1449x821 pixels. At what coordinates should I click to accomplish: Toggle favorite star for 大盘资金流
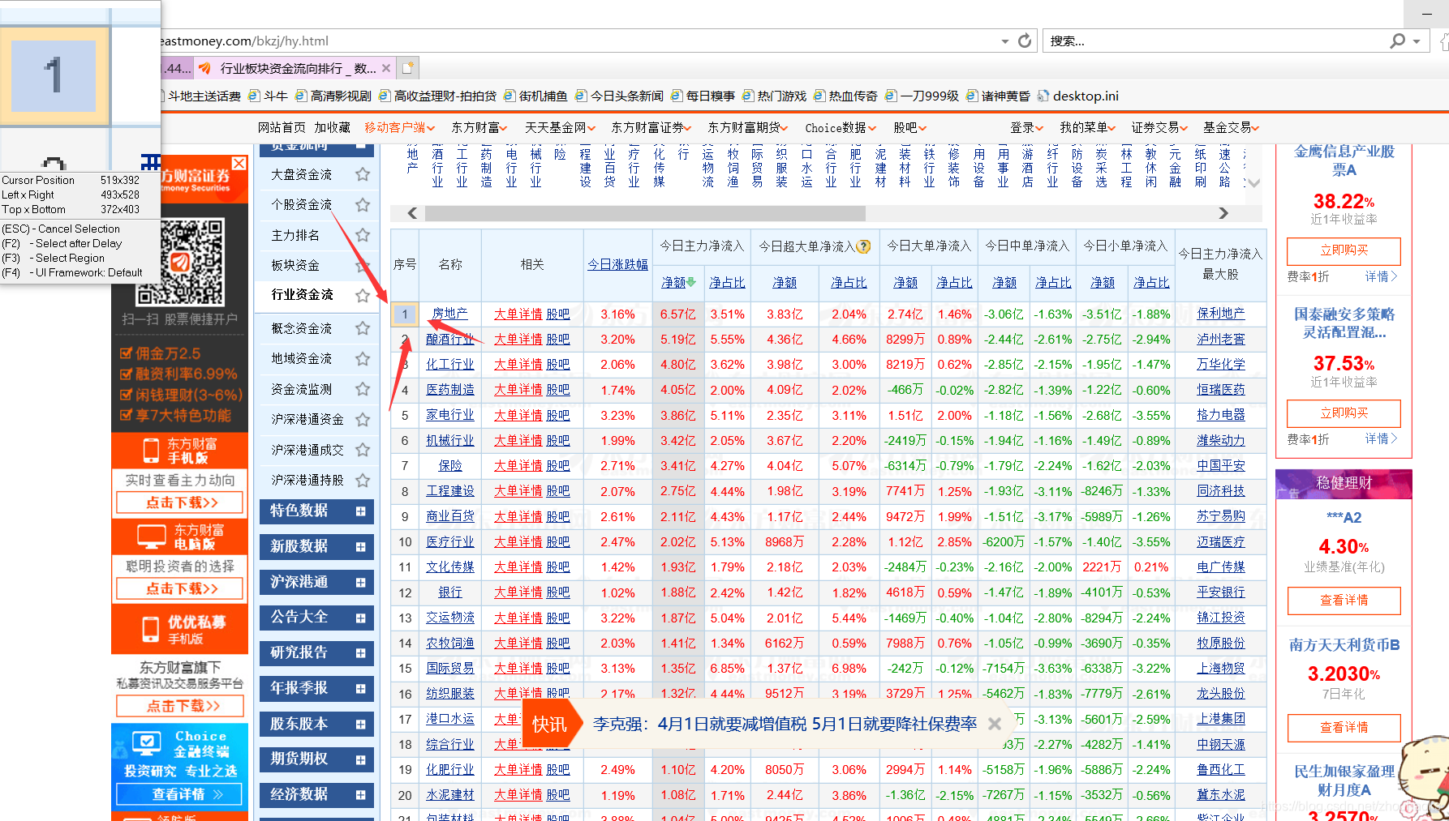click(x=363, y=174)
